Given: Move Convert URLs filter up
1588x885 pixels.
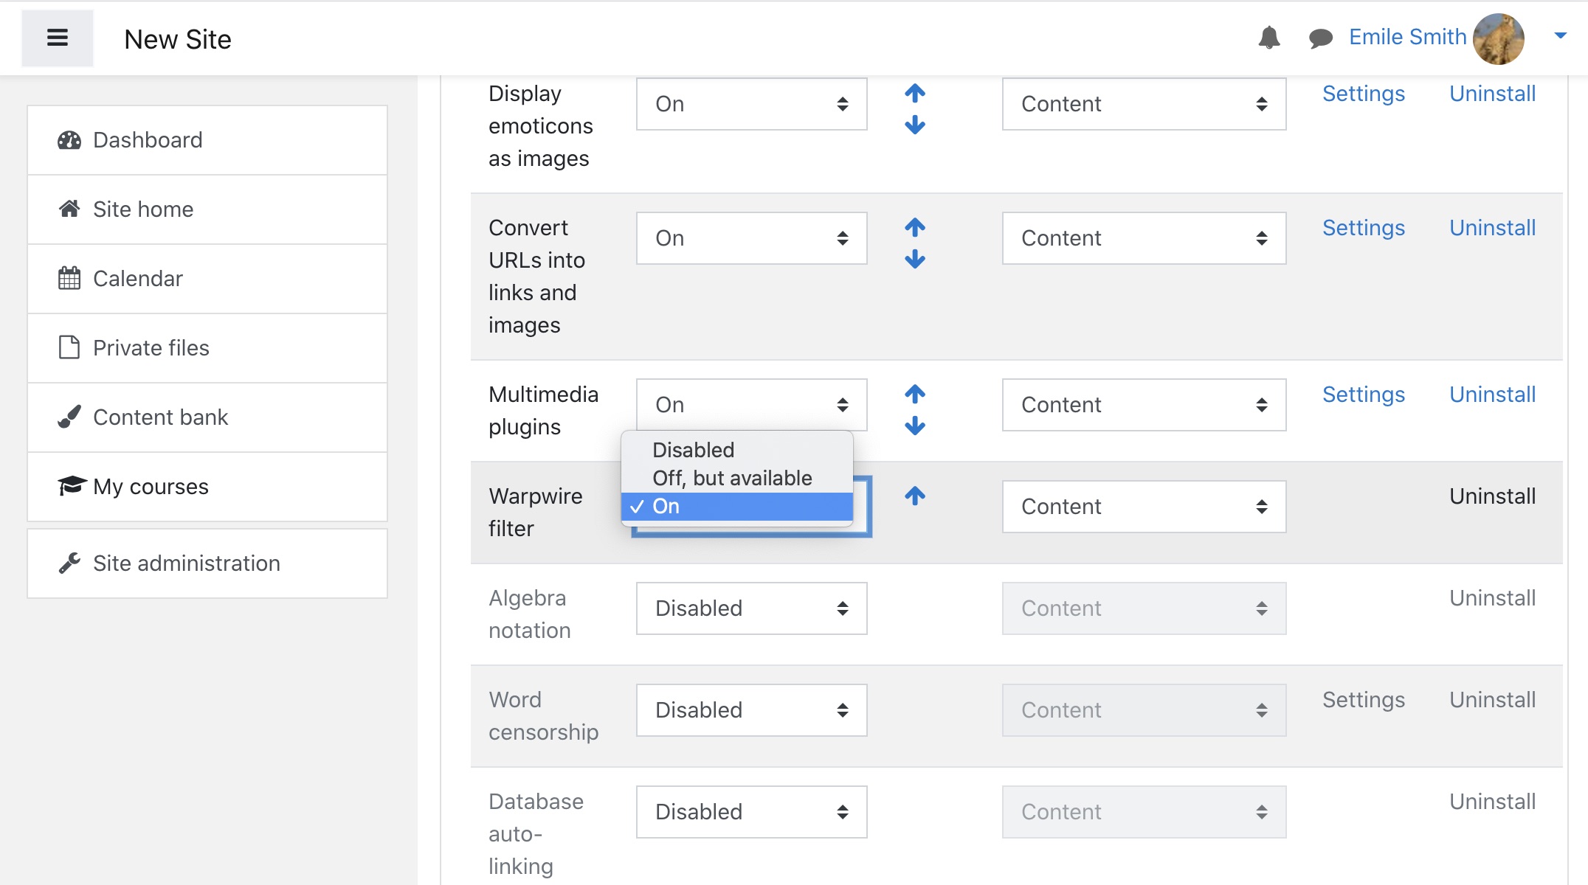Looking at the screenshot, I should [915, 227].
